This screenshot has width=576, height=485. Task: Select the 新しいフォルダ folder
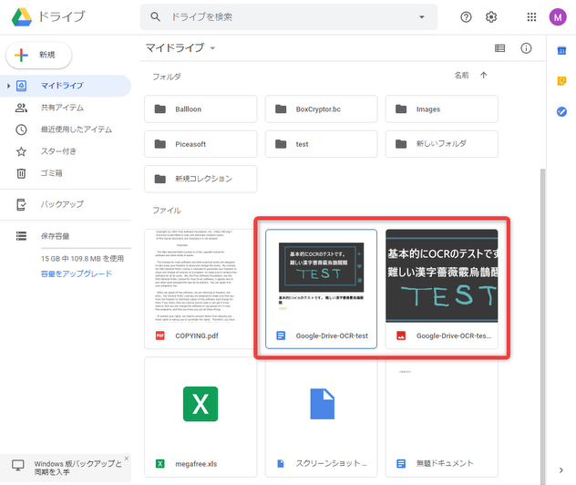tap(441, 144)
